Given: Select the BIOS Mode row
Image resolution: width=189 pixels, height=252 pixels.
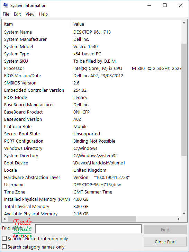Looking at the screenshot, I should [92, 97].
